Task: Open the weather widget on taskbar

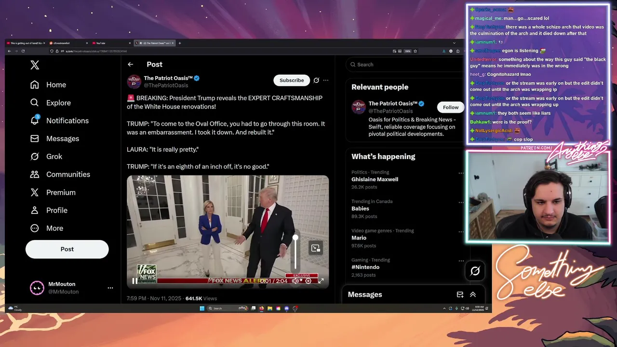Action: click(15, 308)
